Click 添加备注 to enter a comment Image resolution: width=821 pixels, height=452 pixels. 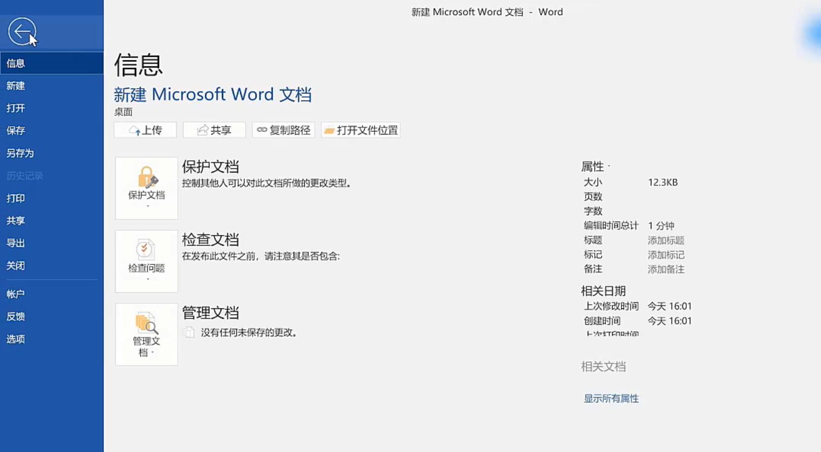tap(666, 269)
